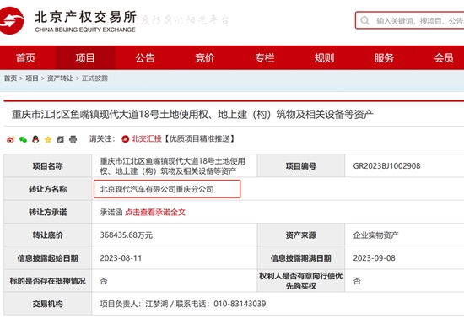The image size is (464, 319).
Task: Open the 项目 navigation tab
Action: (x=85, y=57)
